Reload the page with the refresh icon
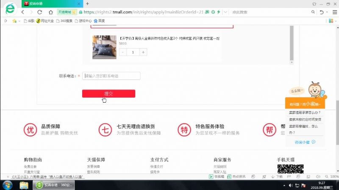The height and width of the screenshot is (190, 339). click(40, 12)
